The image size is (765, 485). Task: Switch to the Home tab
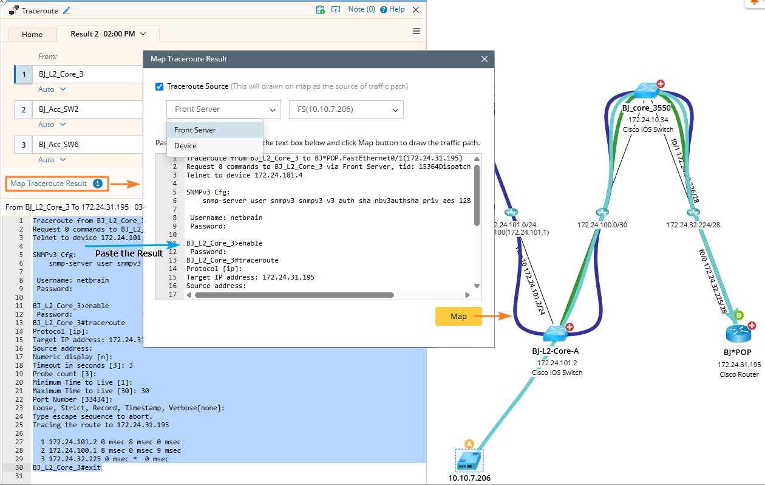[32, 35]
